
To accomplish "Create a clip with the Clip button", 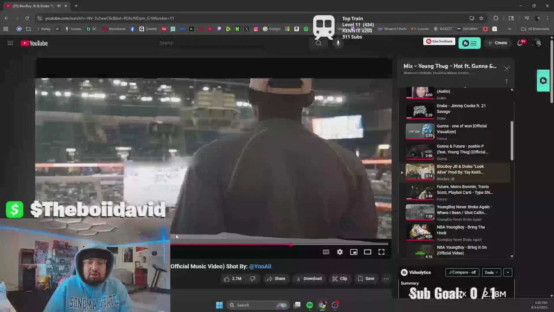I will tap(340, 279).
